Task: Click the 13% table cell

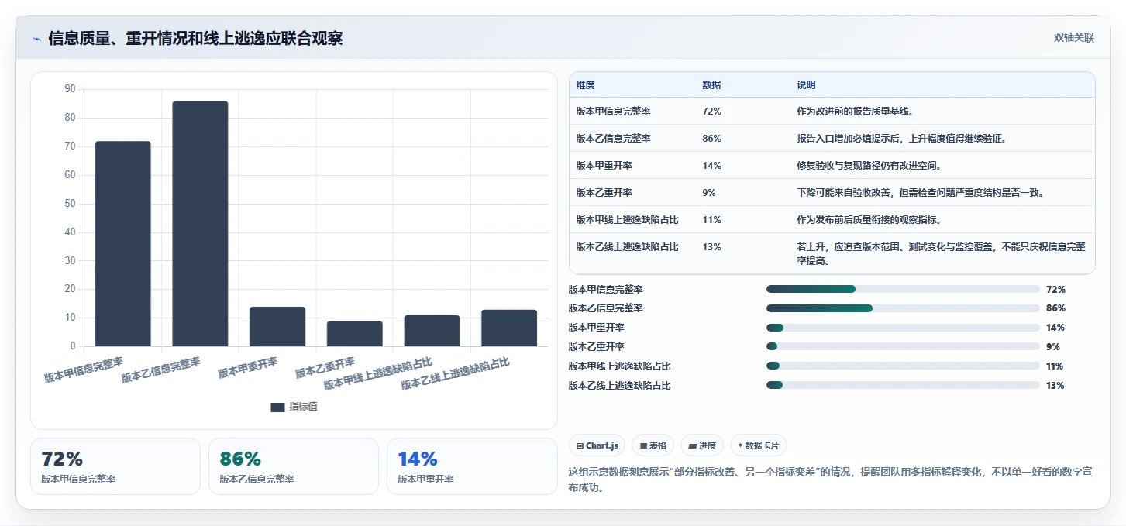Action: (711, 247)
